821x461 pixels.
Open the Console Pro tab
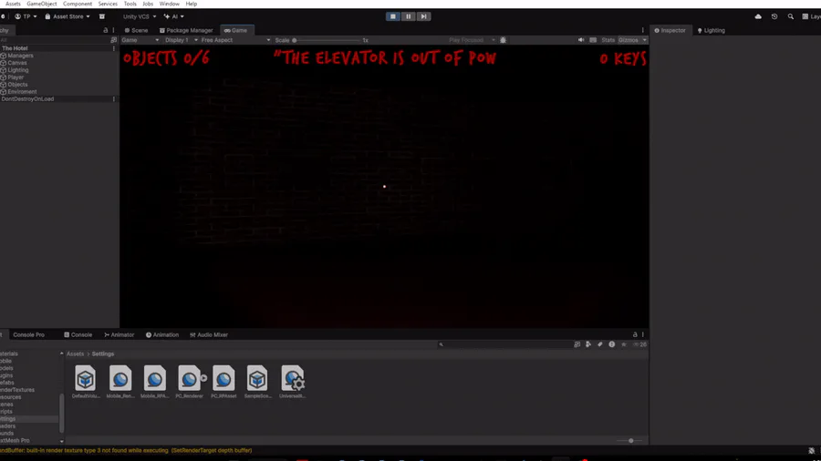click(29, 335)
